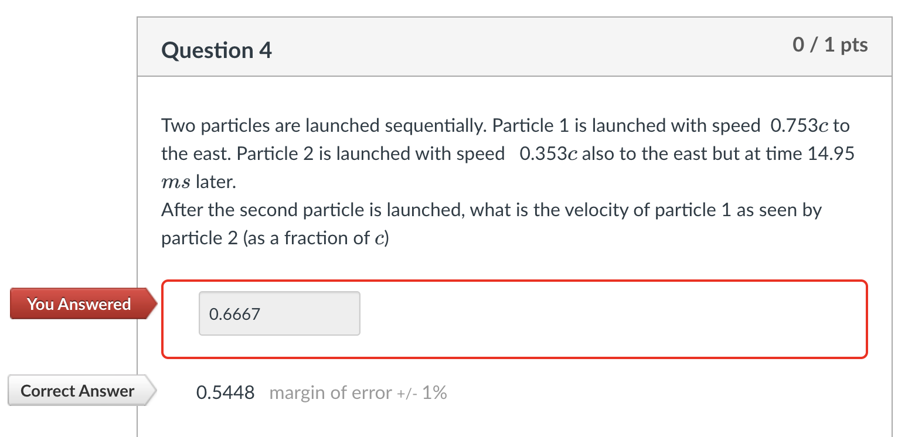898x437 pixels.
Task: Select the Question 4 title text
Action: pos(216,50)
